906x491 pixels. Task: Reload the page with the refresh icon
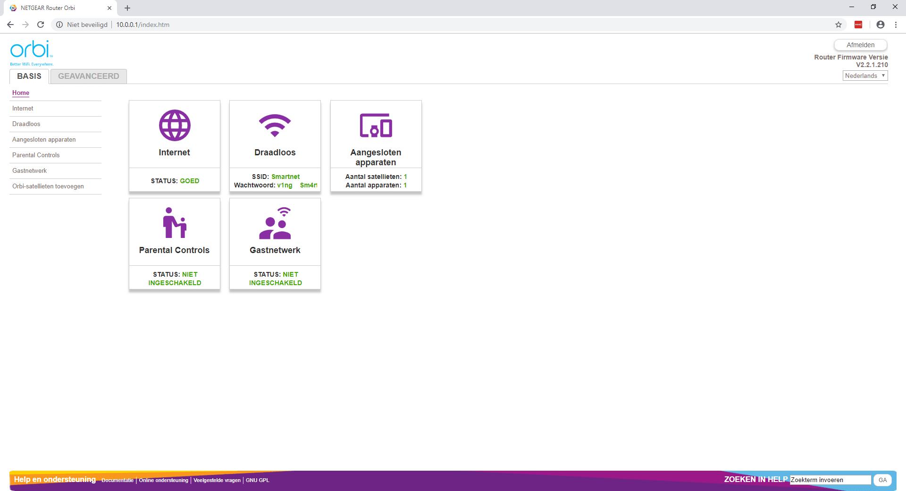click(41, 25)
